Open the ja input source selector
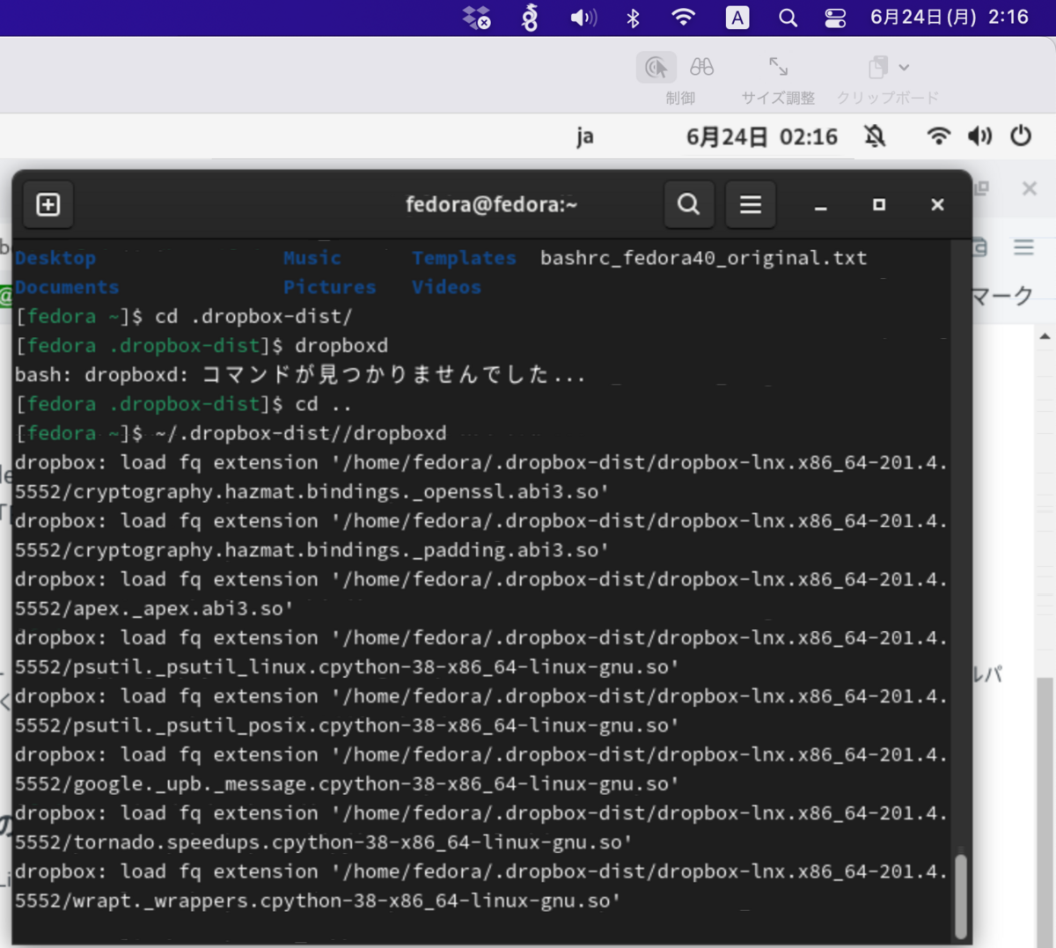The height and width of the screenshot is (948, 1056). [585, 136]
